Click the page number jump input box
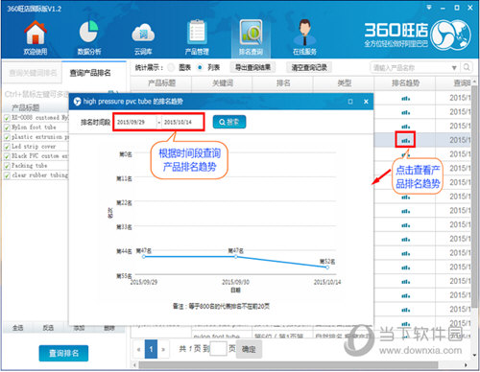The height and width of the screenshot is (372, 480). 218,349
